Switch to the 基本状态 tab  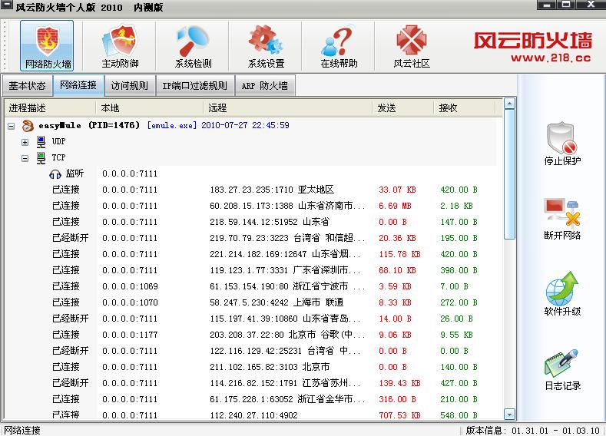[x=27, y=85]
